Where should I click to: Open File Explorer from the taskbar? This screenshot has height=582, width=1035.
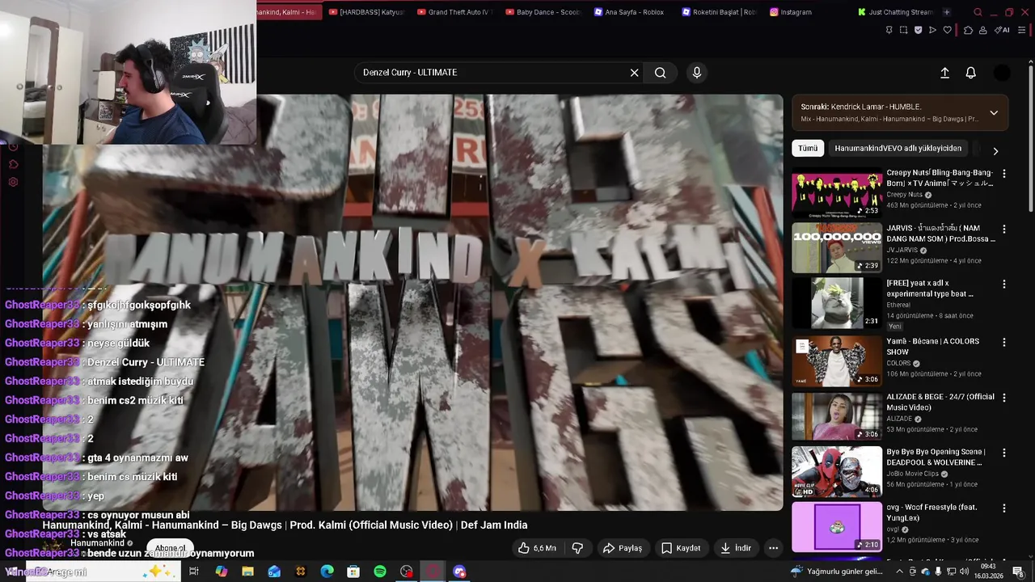point(247,571)
